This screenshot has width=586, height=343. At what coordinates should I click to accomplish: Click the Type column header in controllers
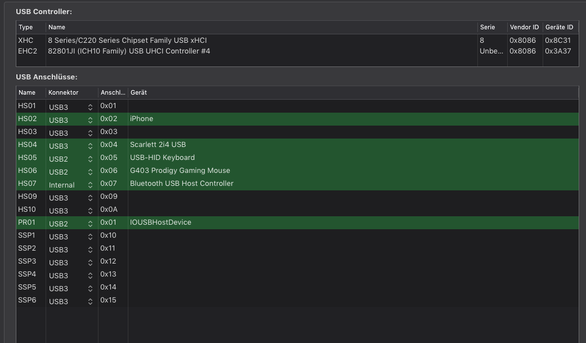(26, 27)
